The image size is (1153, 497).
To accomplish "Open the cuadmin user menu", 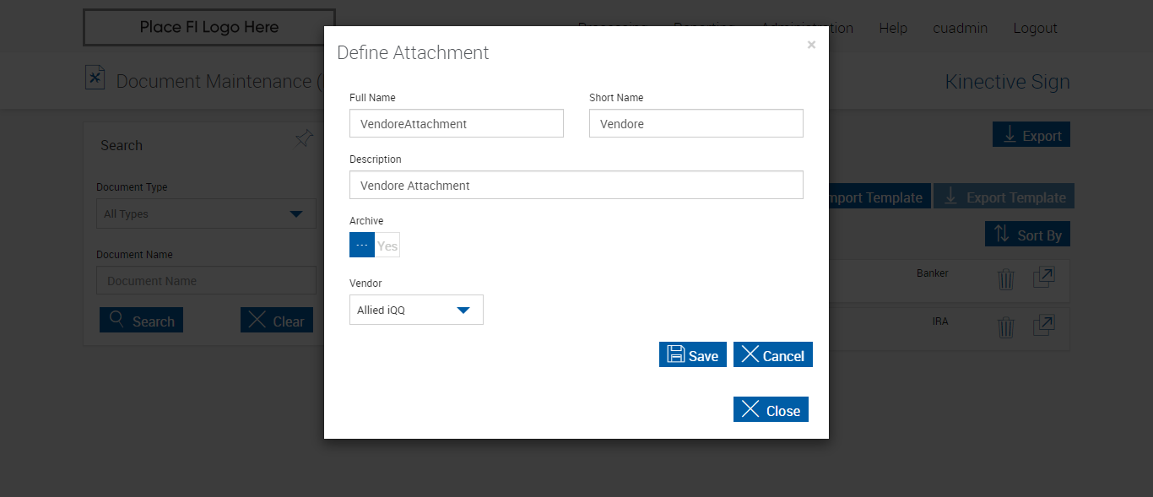I will [x=960, y=28].
